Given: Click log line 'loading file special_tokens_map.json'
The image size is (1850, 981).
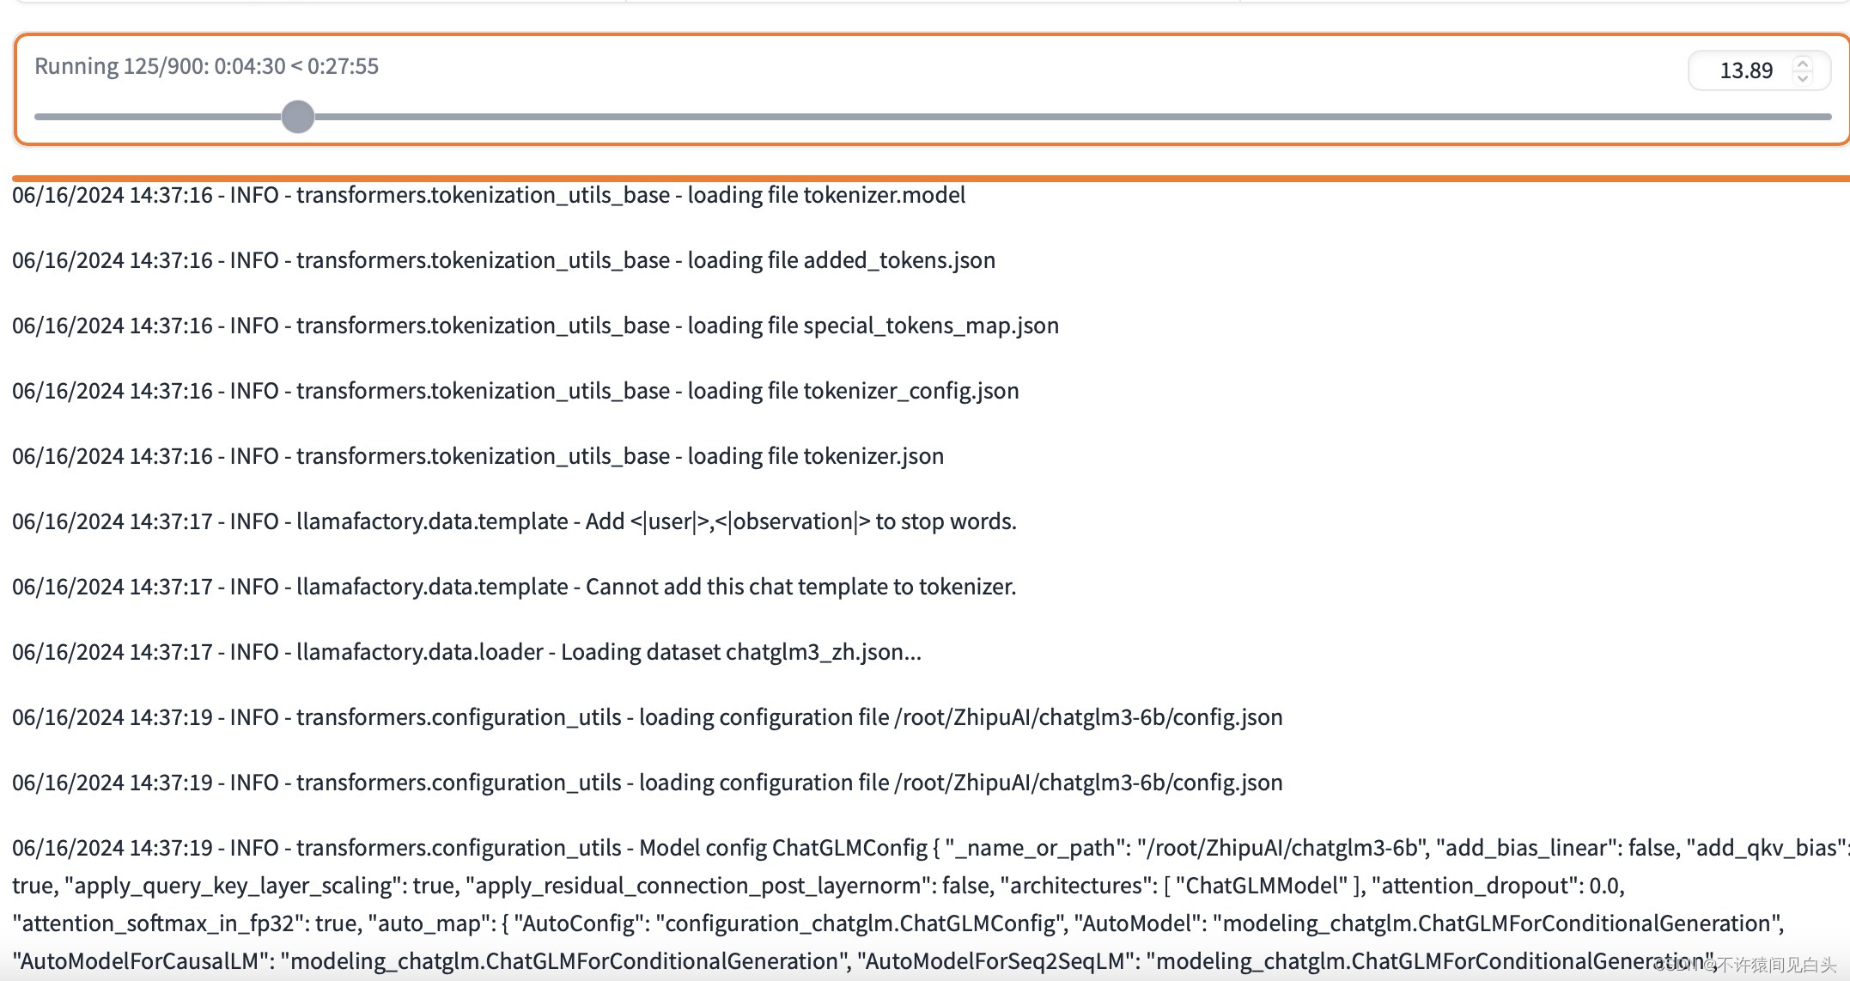Looking at the screenshot, I should point(535,326).
